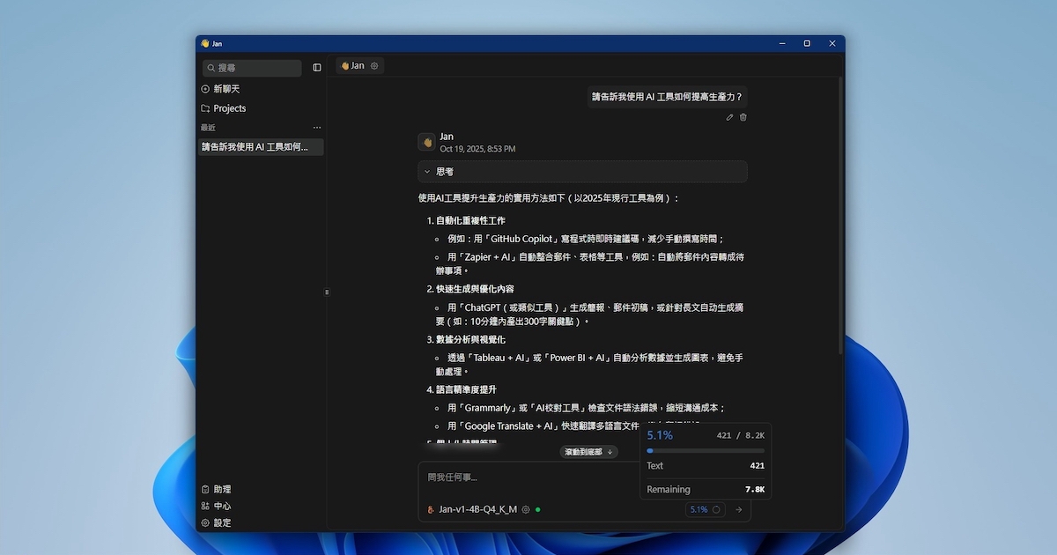This screenshot has height=555, width=1057.
Task: Click the 'Text' row in usage popup
Action: 706,465
